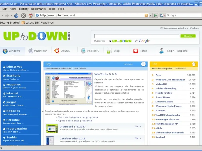
Task: Open the Negocios category
Action: click(13, 111)
